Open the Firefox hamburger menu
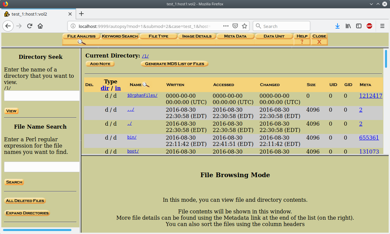 coord(382,26)
